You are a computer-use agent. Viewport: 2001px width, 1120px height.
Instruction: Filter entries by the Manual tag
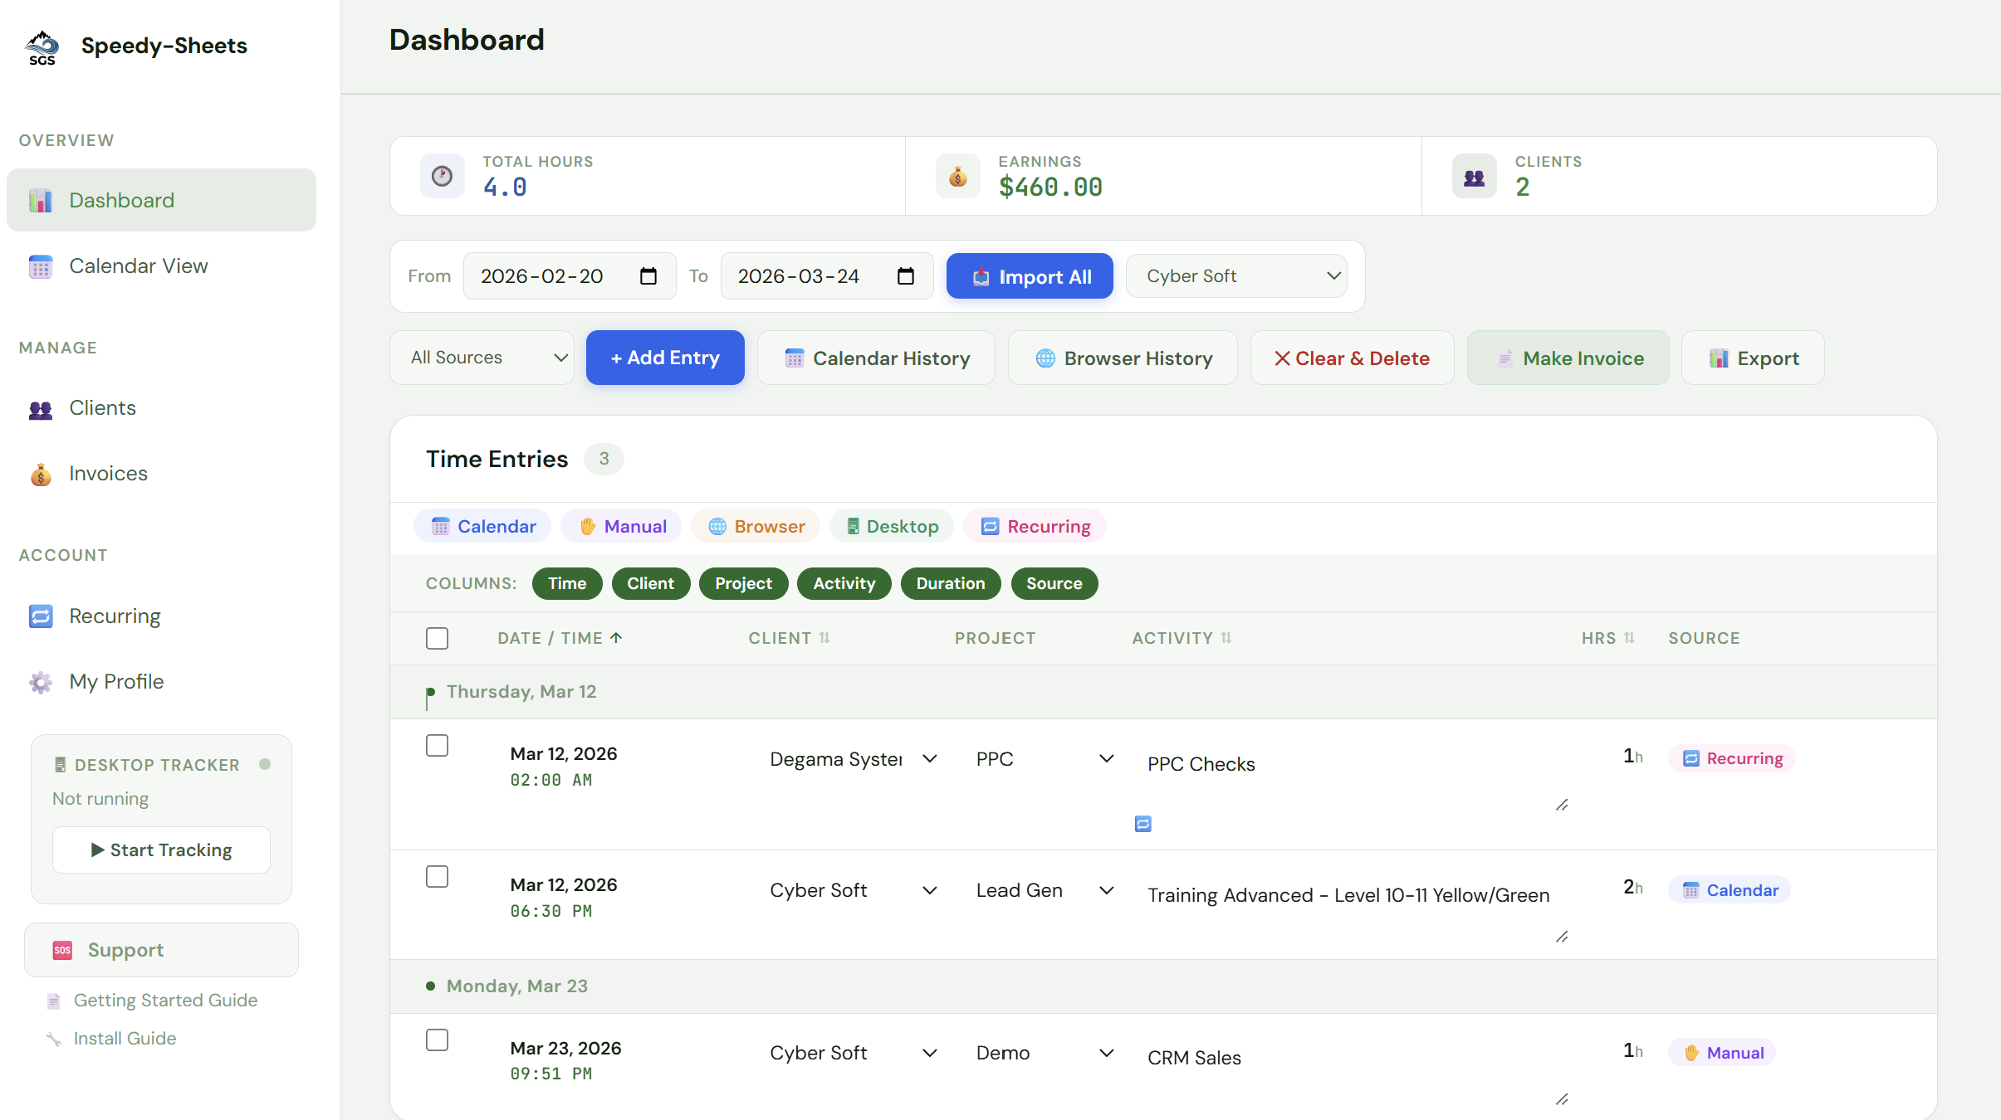(x=621, y=525)
